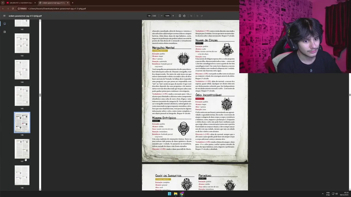Image resolution: width=351 pixels, height=197 pixels.
Task: Open page 143 thumbnail
Action: (x=22, y=43)
